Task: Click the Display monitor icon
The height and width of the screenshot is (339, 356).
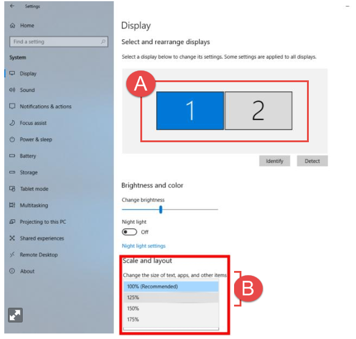Action: click(12, 74)
